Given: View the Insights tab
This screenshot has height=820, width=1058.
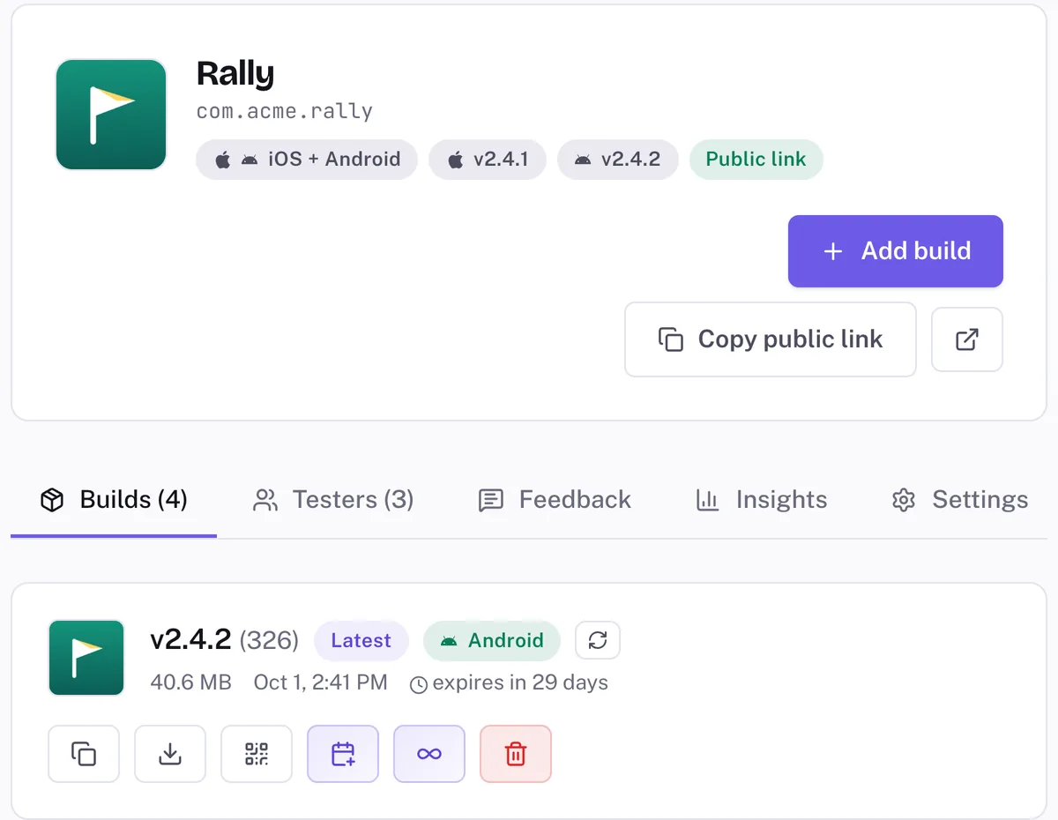Looking at the screenshot, I should (x=762, y=500).
